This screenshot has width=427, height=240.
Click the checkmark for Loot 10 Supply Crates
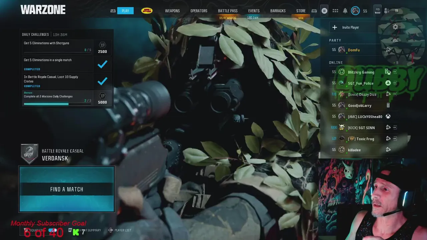pos(102,81)
